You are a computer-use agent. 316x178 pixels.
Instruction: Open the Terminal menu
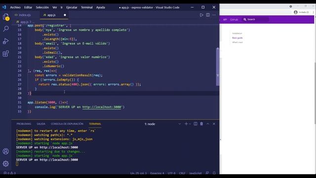pos(87,7)
